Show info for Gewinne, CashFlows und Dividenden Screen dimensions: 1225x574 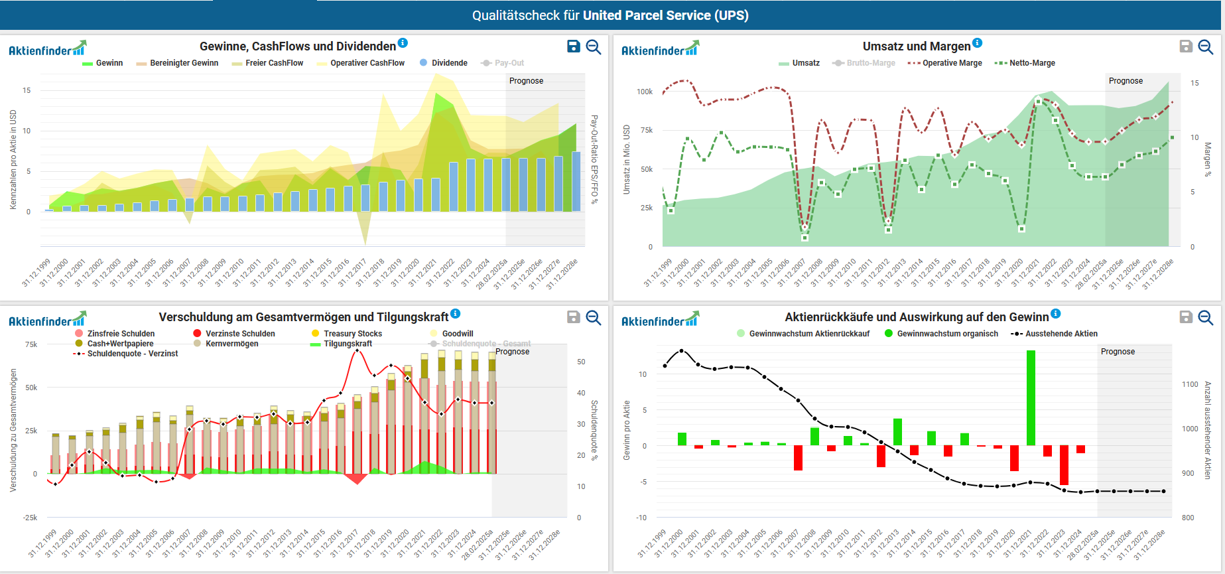pyautogui.click(x=403, y=43)
